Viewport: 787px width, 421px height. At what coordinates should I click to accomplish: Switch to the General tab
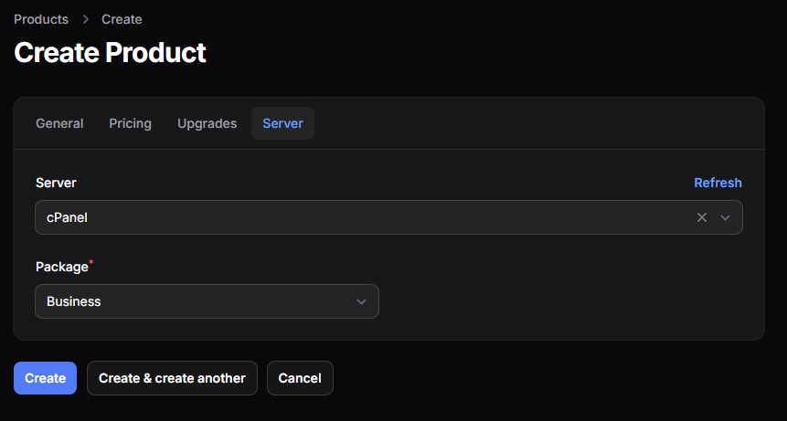59,123
